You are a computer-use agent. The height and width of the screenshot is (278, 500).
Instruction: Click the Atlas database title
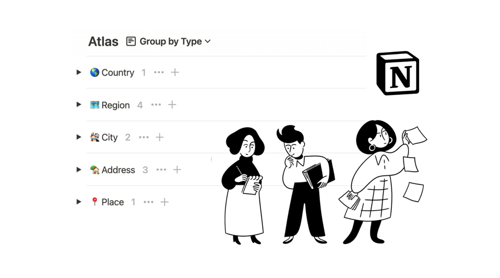(103, 41)
